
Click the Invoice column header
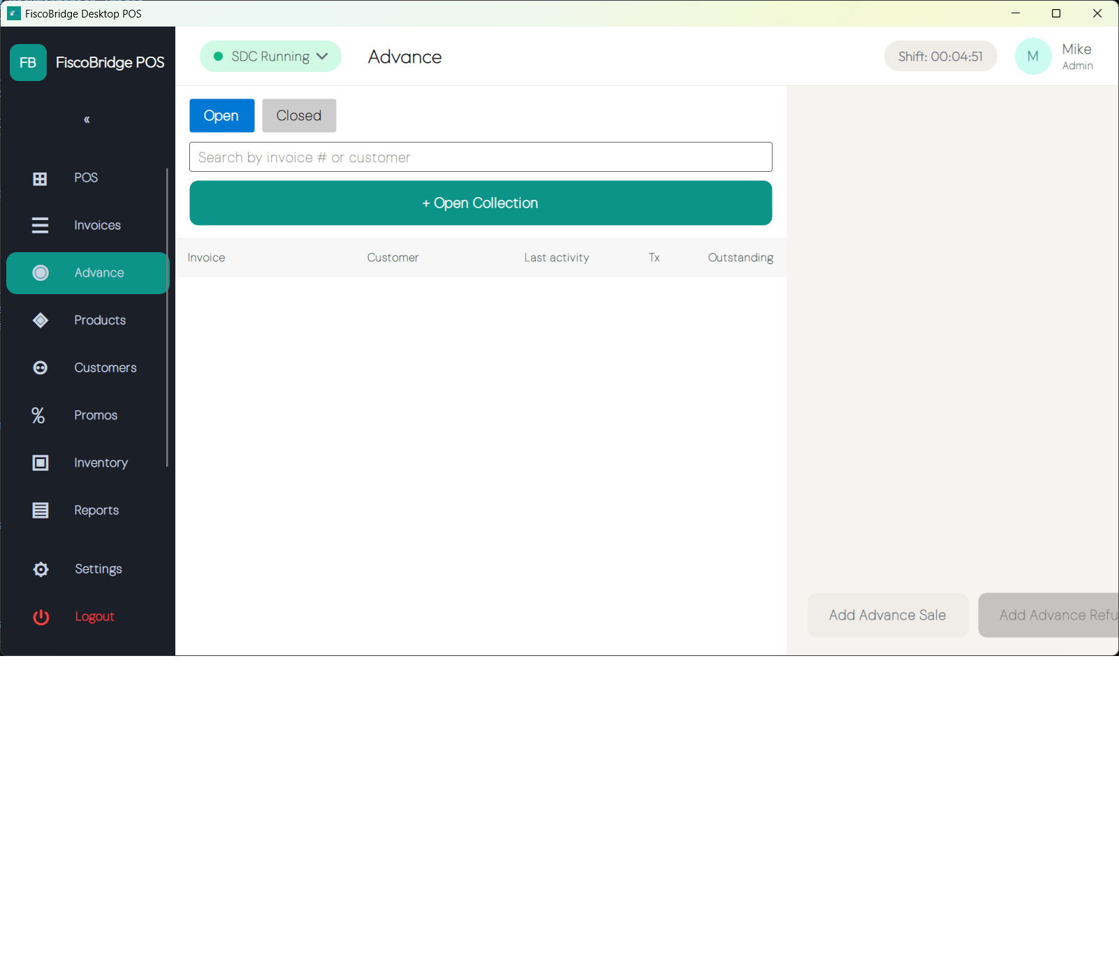[x=206, y=258]
